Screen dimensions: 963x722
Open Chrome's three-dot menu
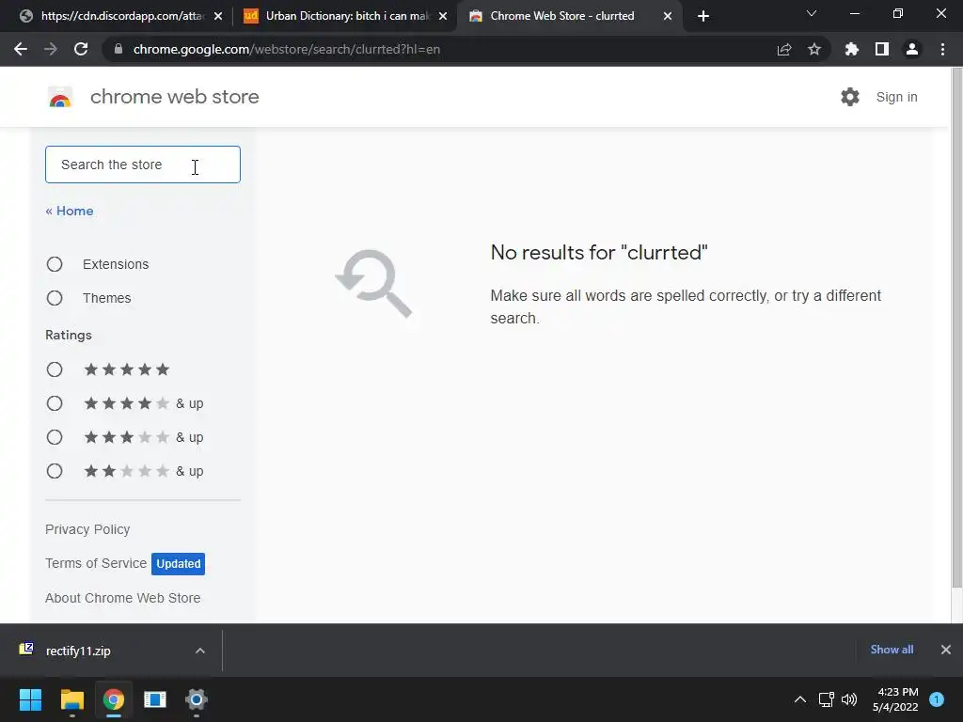coord(942,49)
